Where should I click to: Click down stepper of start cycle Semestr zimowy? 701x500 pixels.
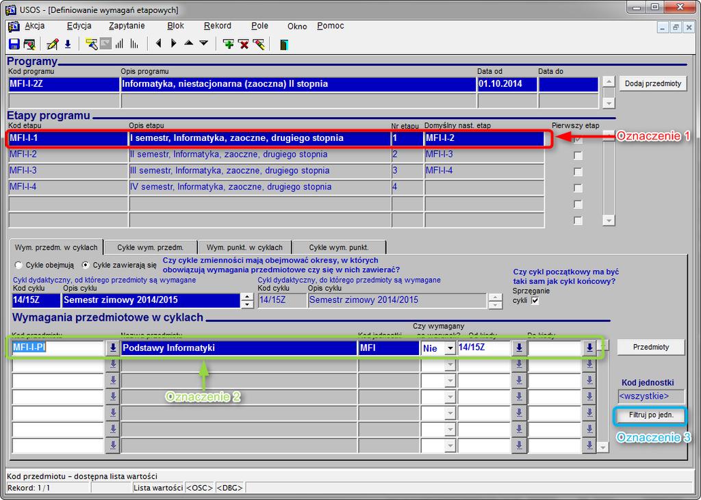tap(246, 305)
